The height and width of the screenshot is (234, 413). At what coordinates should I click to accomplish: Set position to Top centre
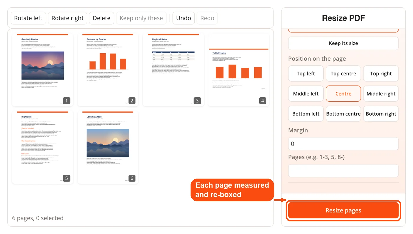[343, 74]
